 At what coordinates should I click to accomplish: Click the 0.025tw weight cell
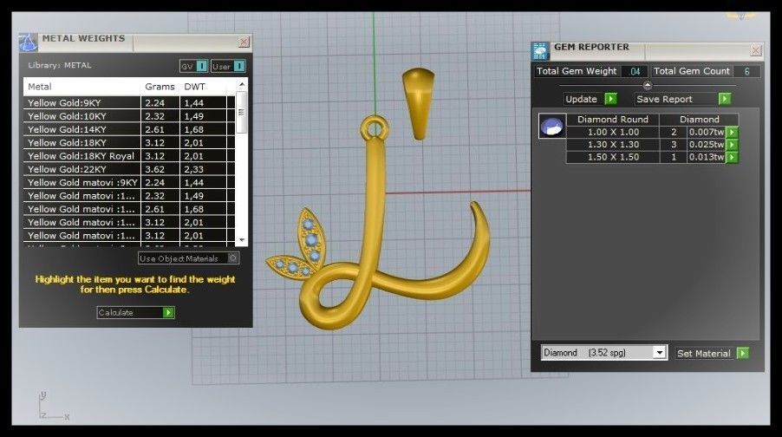(707, 145)
